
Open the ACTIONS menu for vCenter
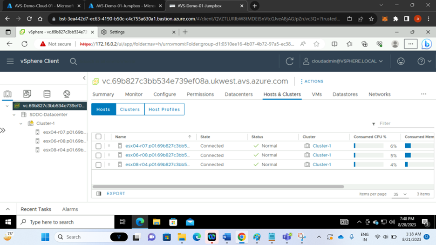(x=312, y=82)
